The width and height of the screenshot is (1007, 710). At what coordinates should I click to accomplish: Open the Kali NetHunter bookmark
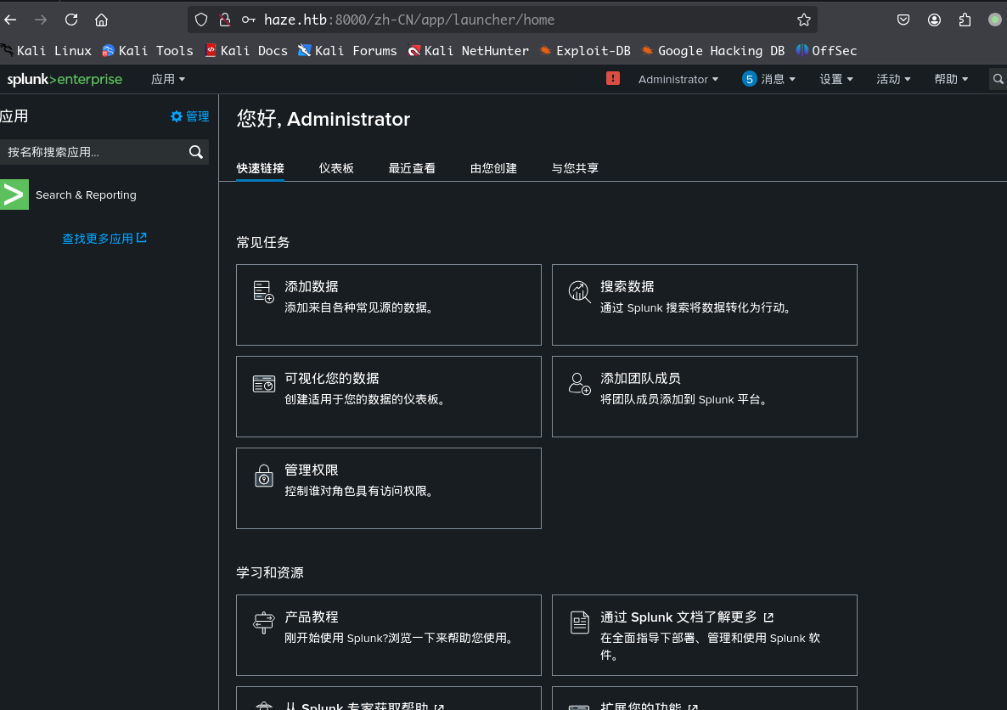[x=469, y=51]
